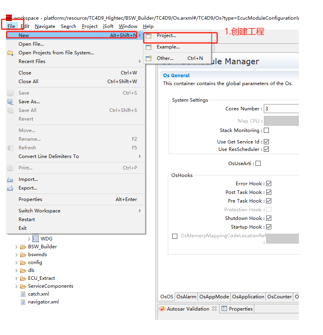
Task: Click the Export icon in File menu
Action: [10, 188]
